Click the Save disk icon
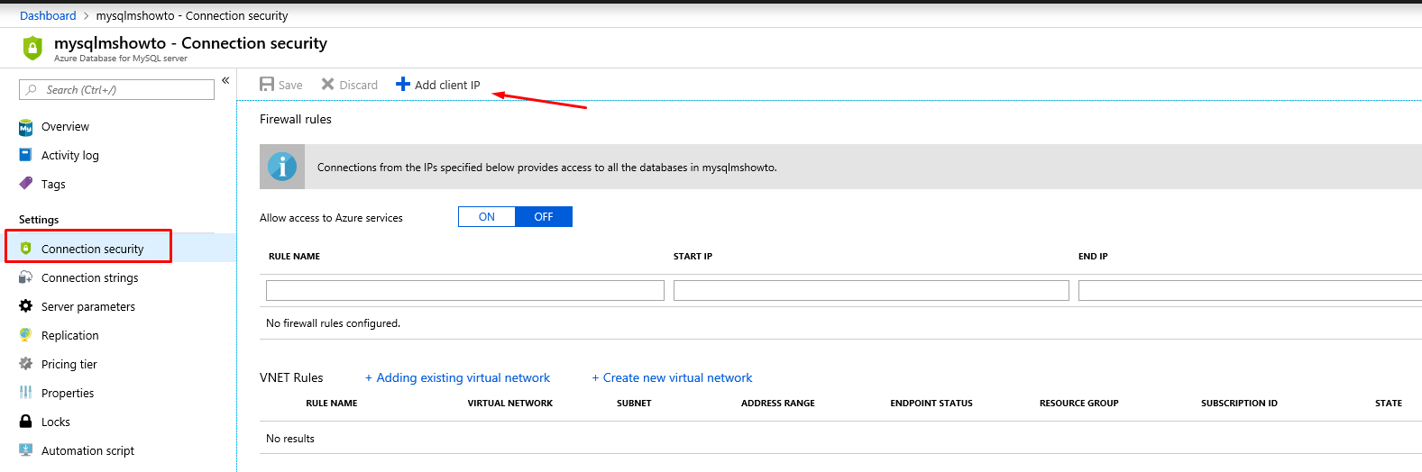This screenshot has height=472, width=1422. [x=267, y=85]
